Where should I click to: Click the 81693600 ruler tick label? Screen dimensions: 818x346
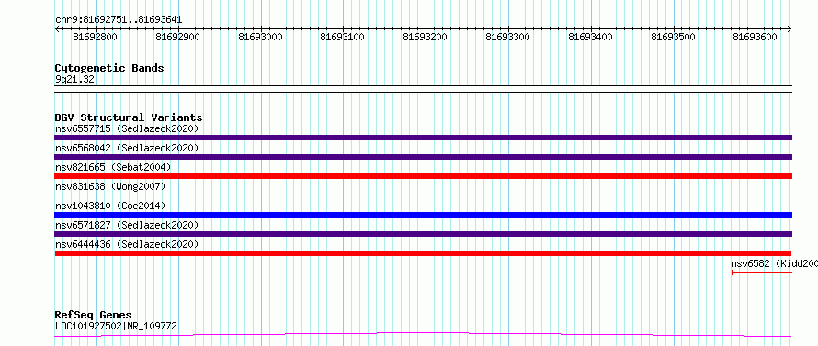pyautogui.click(x=756, y=37)
